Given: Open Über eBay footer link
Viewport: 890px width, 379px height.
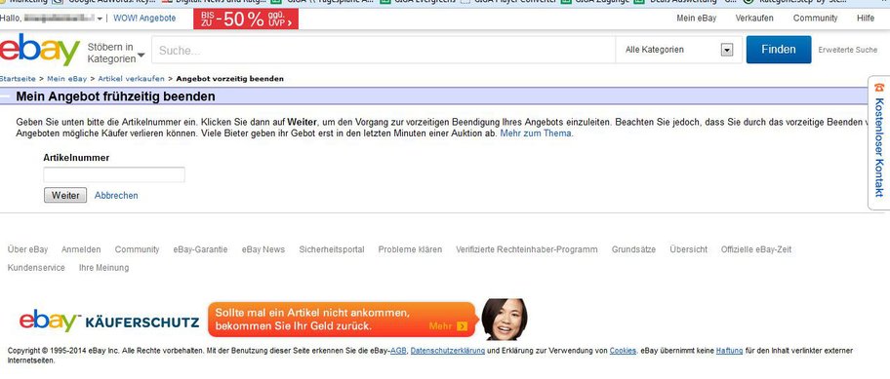Looking at the screenshot, I should click(x=27, y=249).
